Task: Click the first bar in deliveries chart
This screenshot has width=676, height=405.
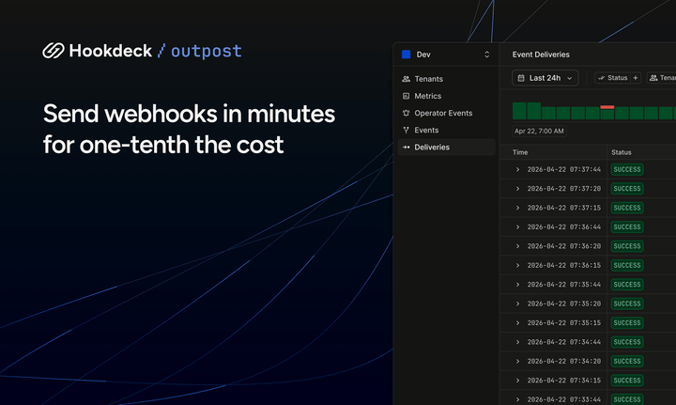Action: coord(519,112)
